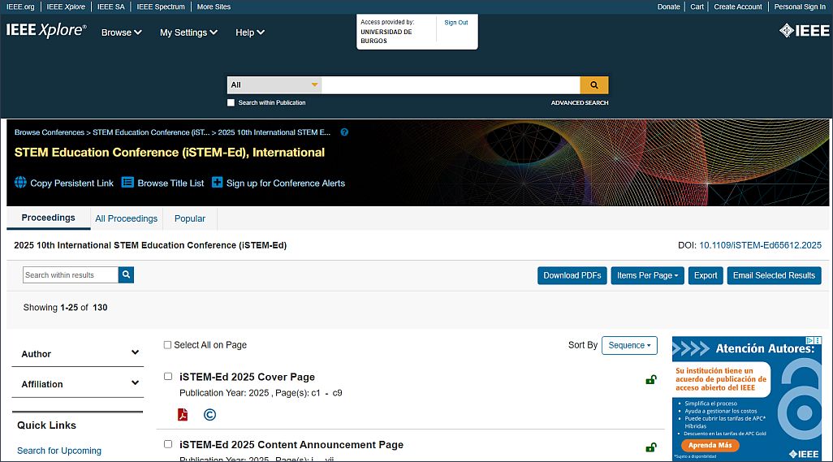Switch to the Popular tab
Image resolution: width=833 pixels, height=462 pixels.
pyautogui.click(x=190, y=218)
